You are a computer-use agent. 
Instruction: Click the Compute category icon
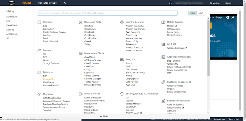click(39, 22)
